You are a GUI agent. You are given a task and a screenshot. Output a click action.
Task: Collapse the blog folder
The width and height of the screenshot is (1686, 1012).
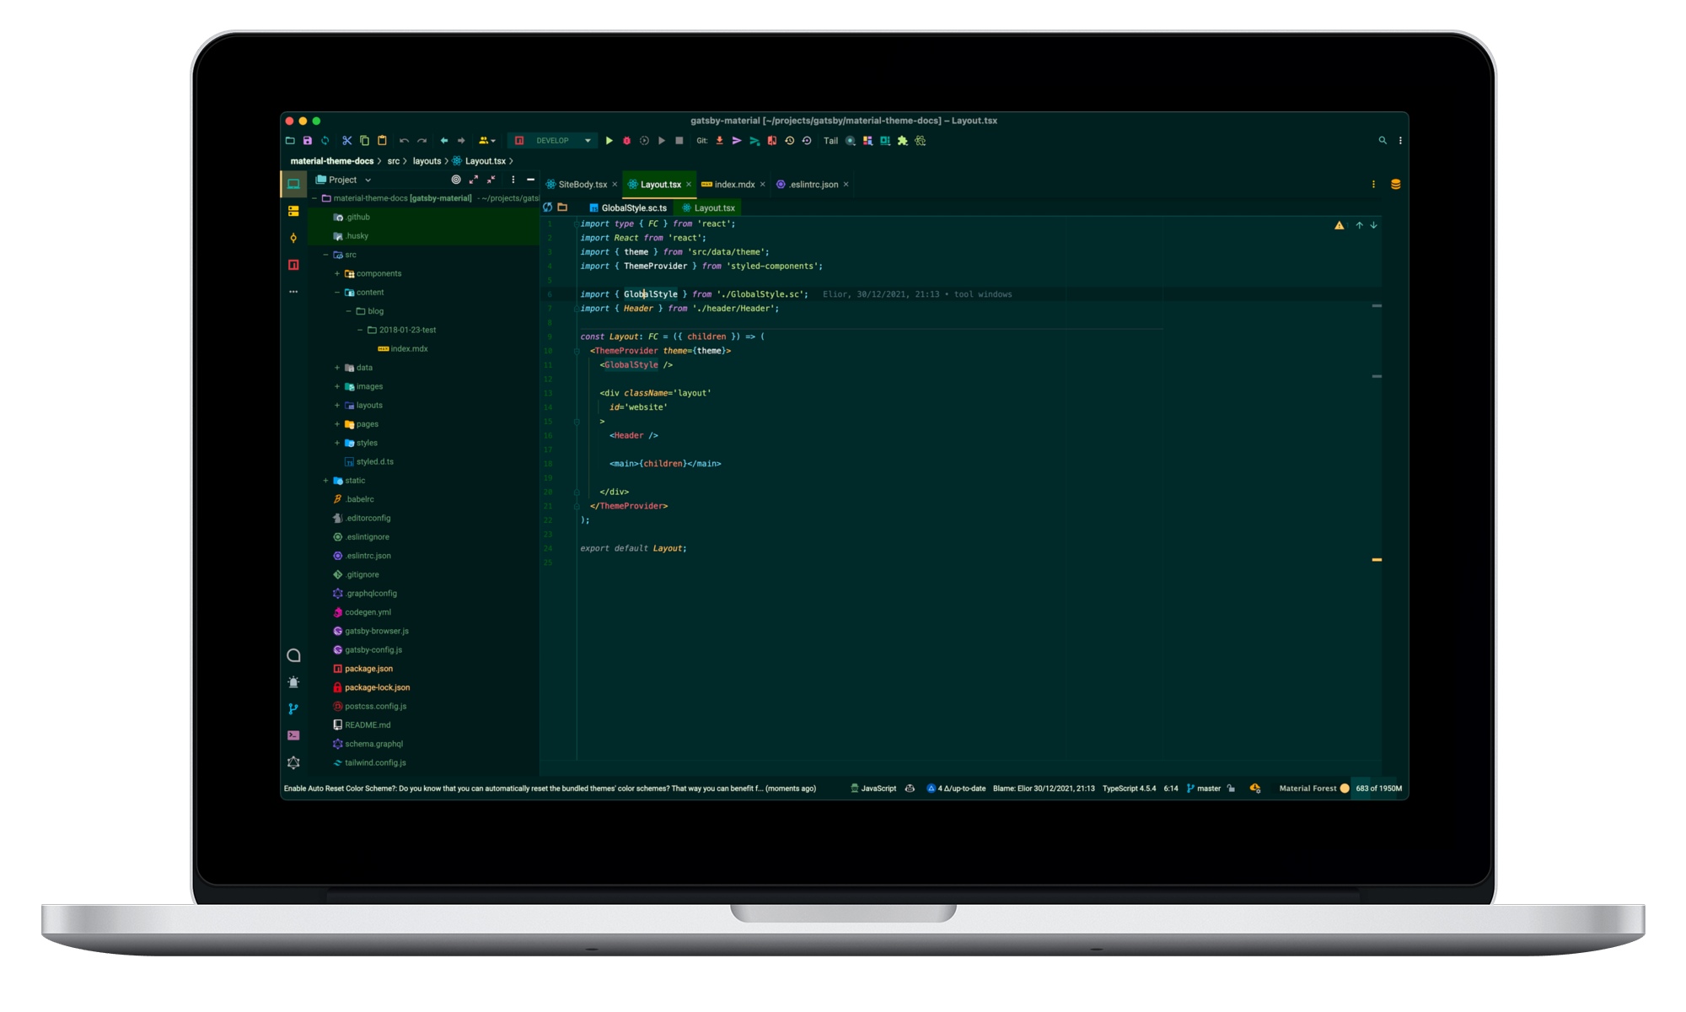348,311
